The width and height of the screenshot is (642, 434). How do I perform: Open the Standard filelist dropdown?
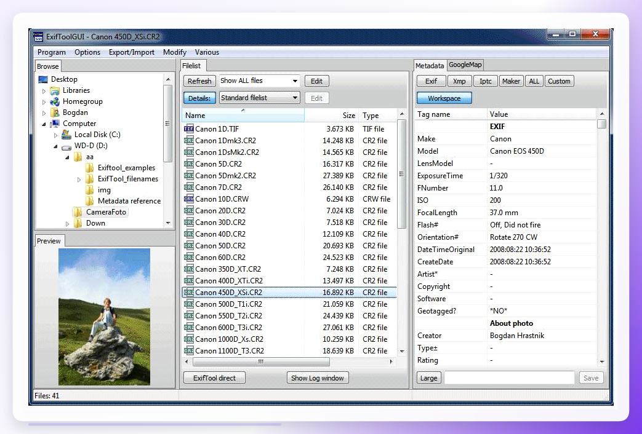[x=260, y=98]
